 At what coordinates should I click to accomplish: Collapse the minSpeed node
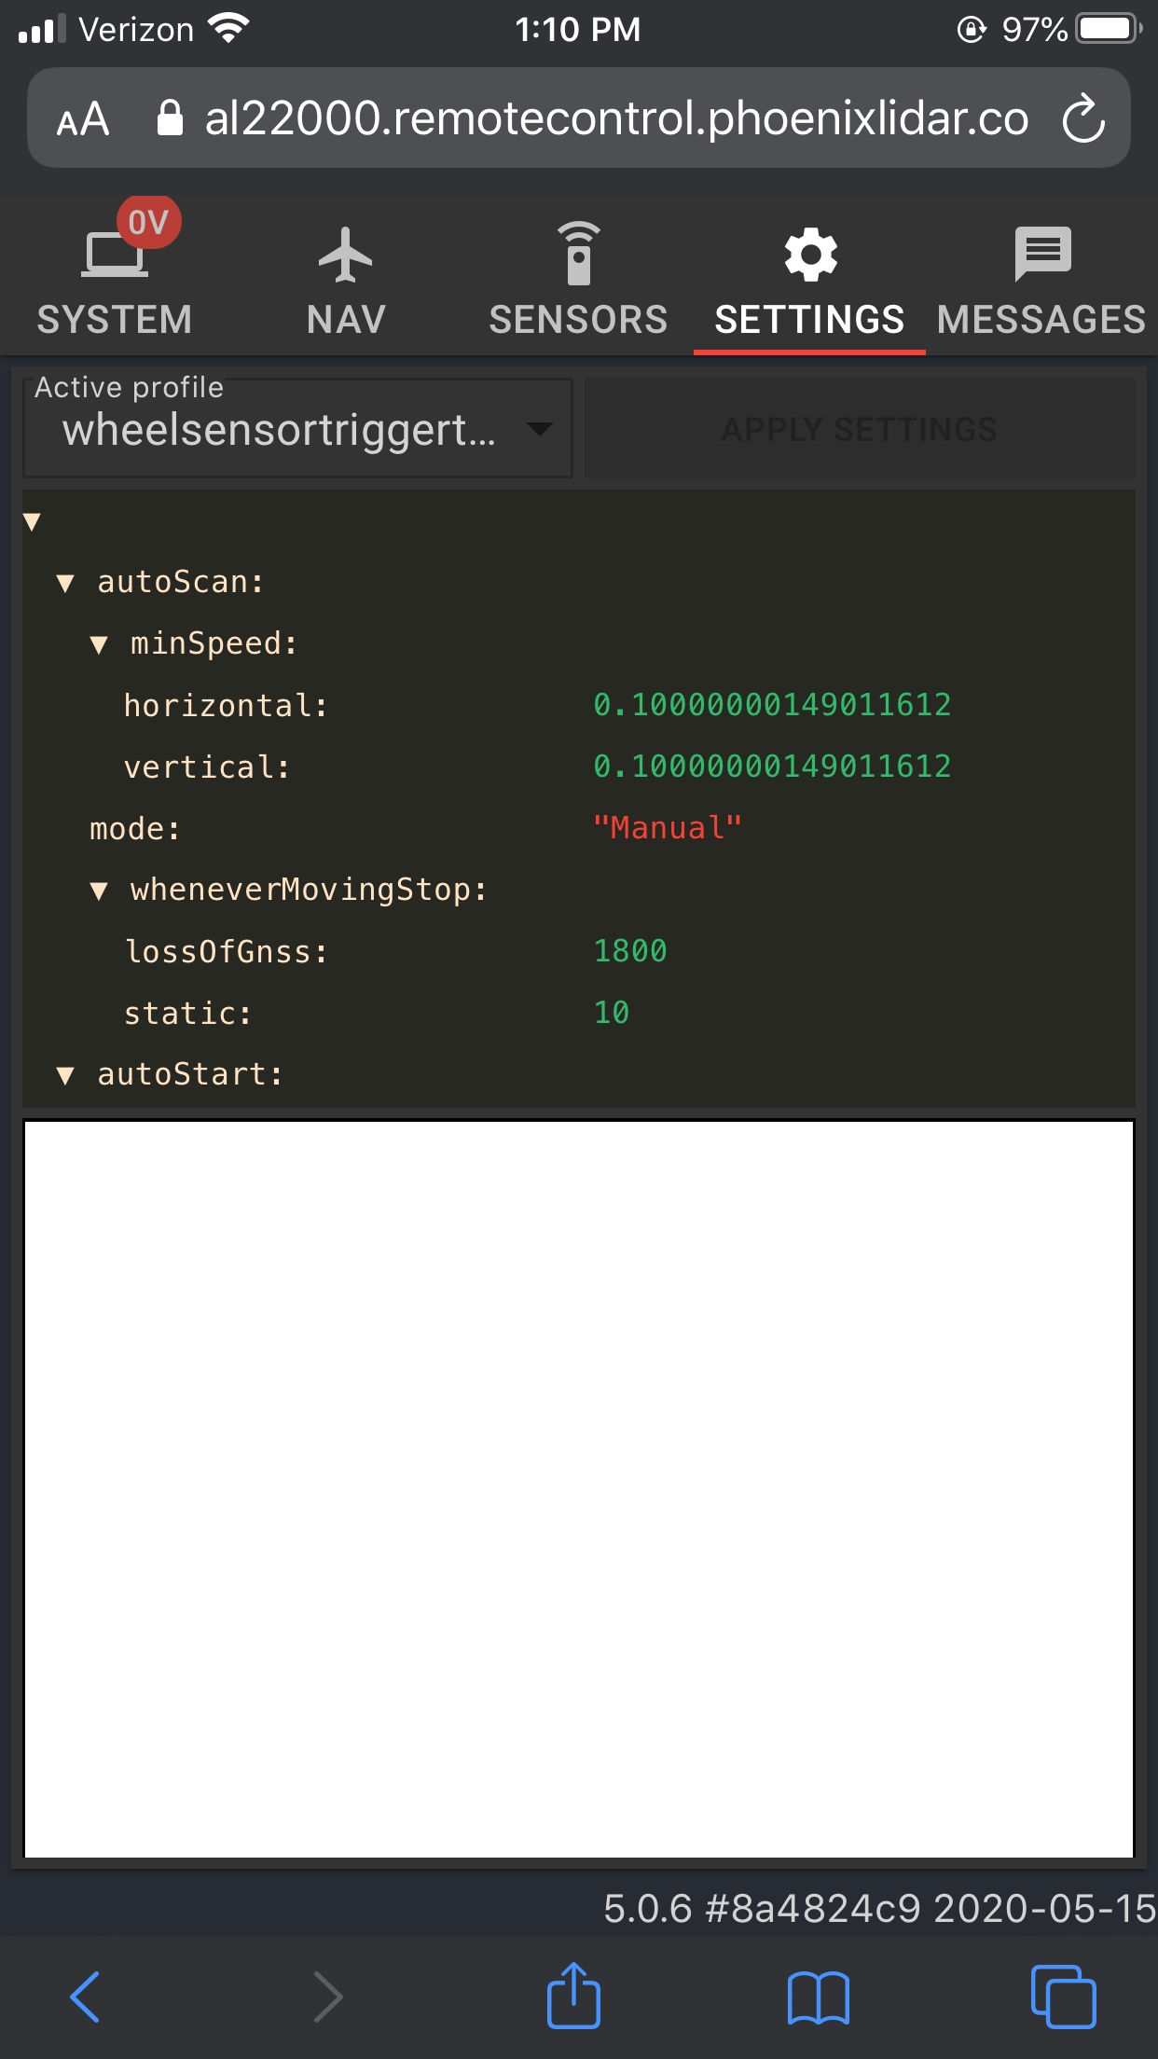point(99,645)
